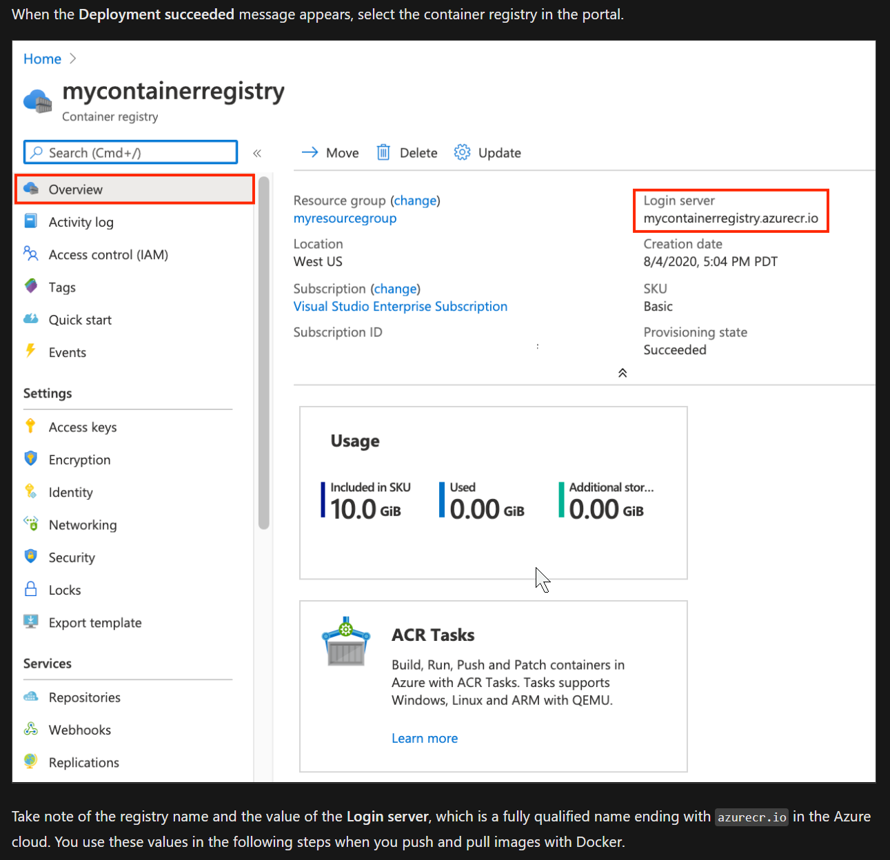Viewport: 890px width, 860px height.
Task: Click the Succeeded provisioning state value
Action: 675,350
